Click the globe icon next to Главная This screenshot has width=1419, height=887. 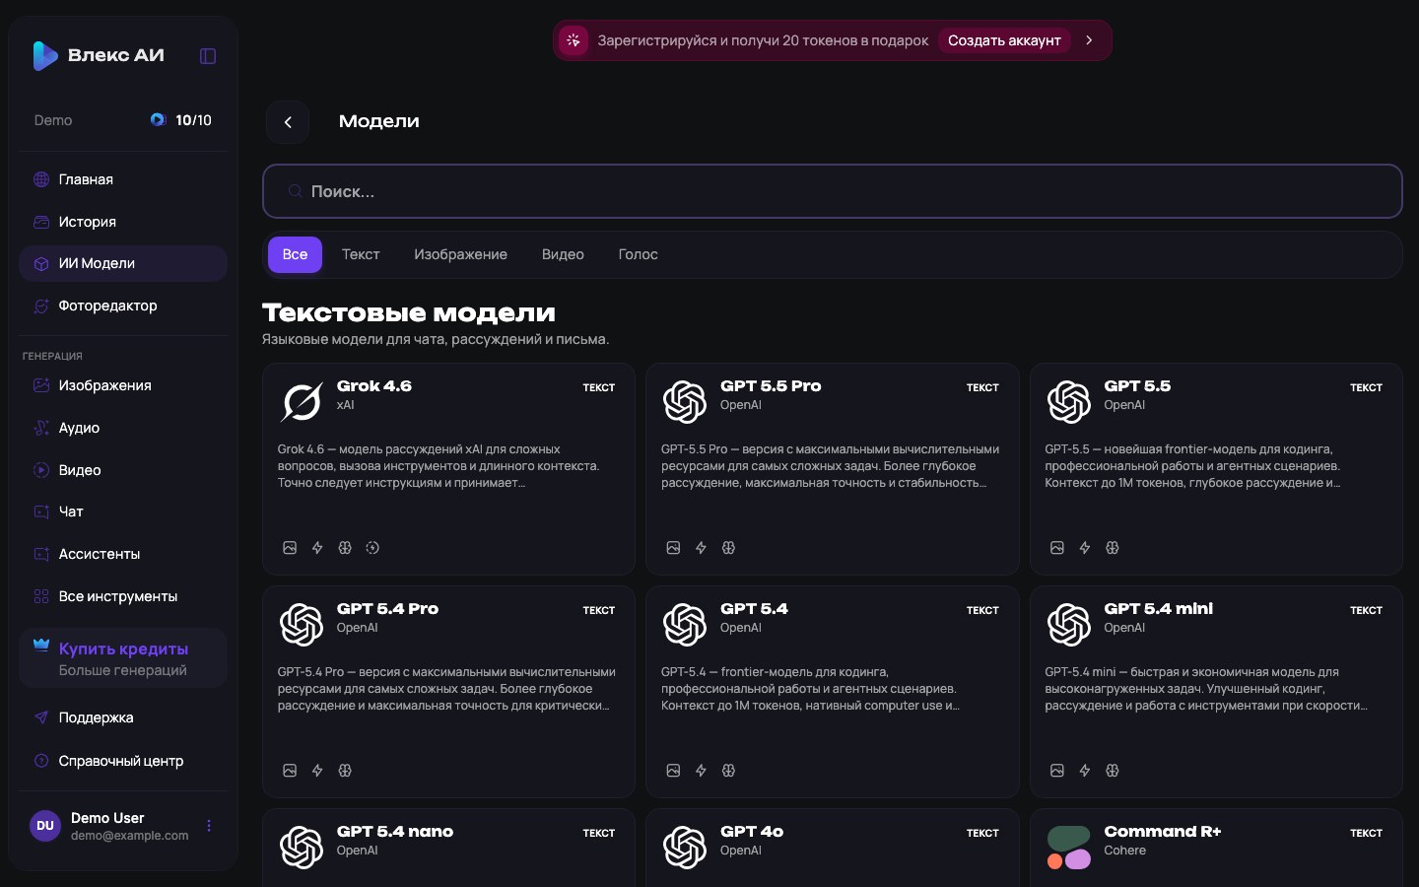[41, 179]
